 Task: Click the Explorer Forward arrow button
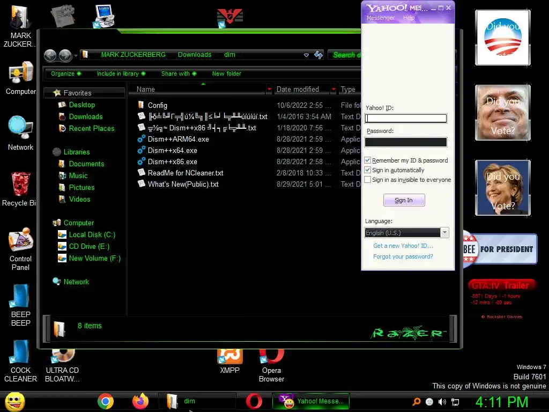[65, 55]
